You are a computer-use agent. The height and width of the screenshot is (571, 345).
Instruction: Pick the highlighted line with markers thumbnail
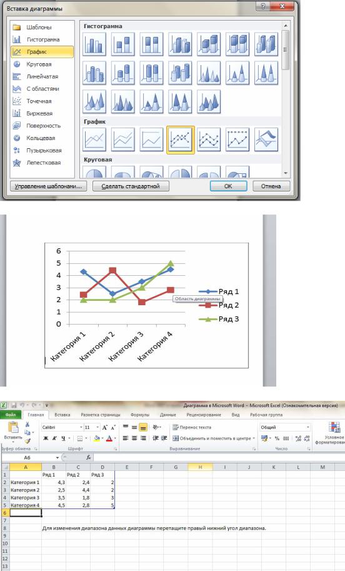coord(181,140)
